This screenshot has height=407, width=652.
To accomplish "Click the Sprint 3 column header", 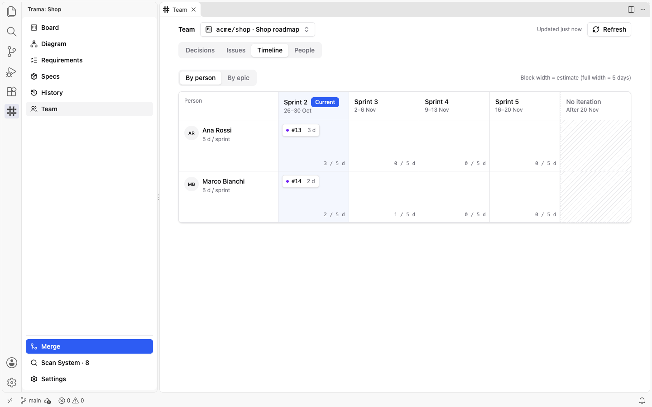I will (x=384, y=106).
